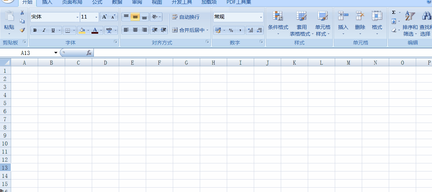This screenshot has height=192, width=432.
Task: Click Increase Decimal icon
Action: (x=250, y=30)
